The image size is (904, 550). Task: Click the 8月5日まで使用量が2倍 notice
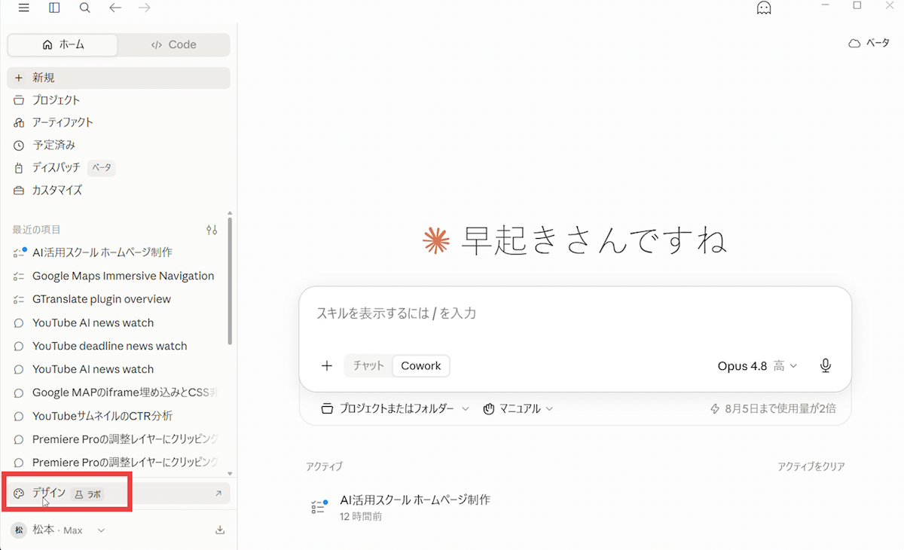point(773,408)
